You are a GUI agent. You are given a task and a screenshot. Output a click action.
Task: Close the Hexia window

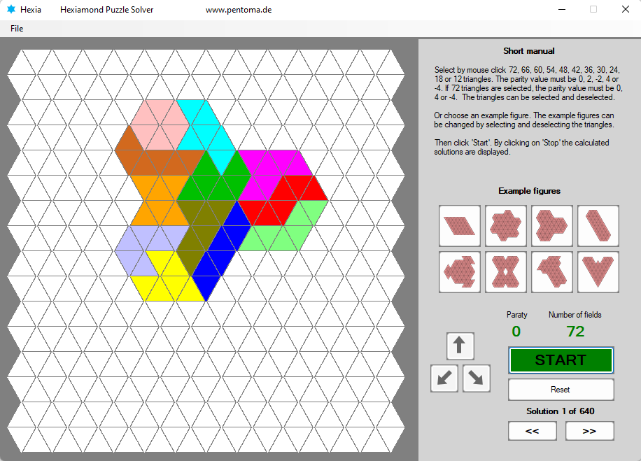626,9
